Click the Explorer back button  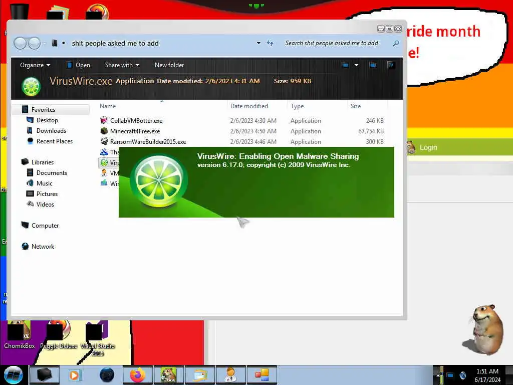click(x=20, y=43)
